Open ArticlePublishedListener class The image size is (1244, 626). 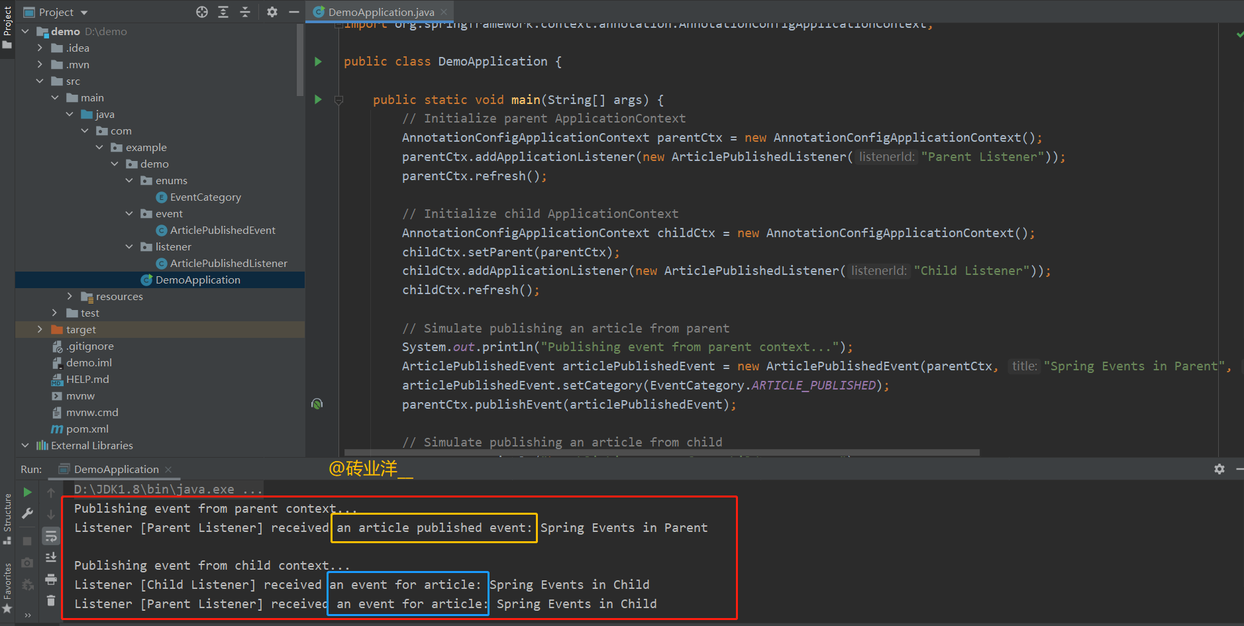(x=229, y=264)
